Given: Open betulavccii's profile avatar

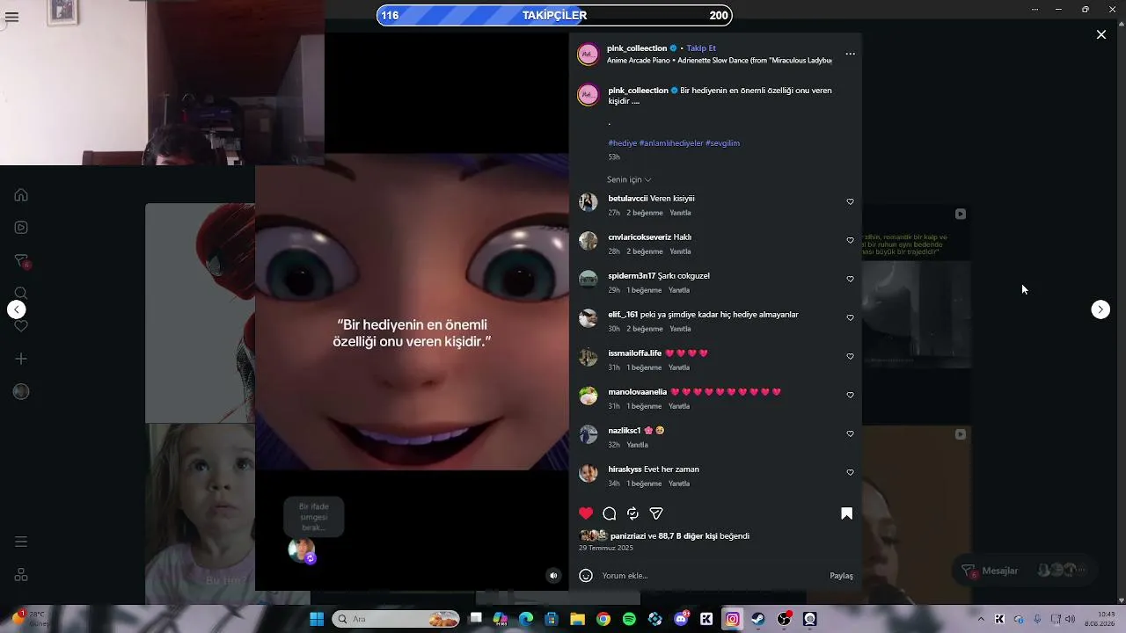Looking at the screenshot, I should click(589, 202).
